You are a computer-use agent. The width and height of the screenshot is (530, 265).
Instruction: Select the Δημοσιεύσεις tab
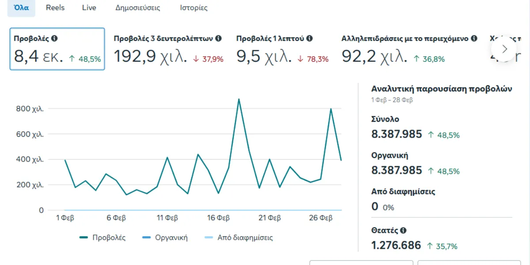click(x=138, y=8)
